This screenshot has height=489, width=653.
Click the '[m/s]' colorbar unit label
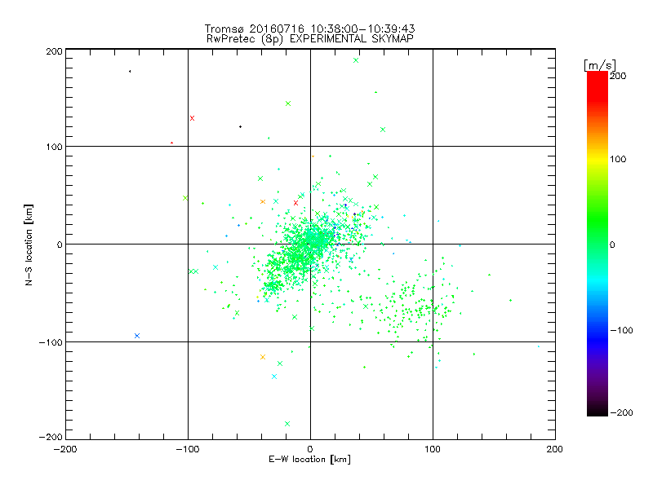click(x=600, y=65)
